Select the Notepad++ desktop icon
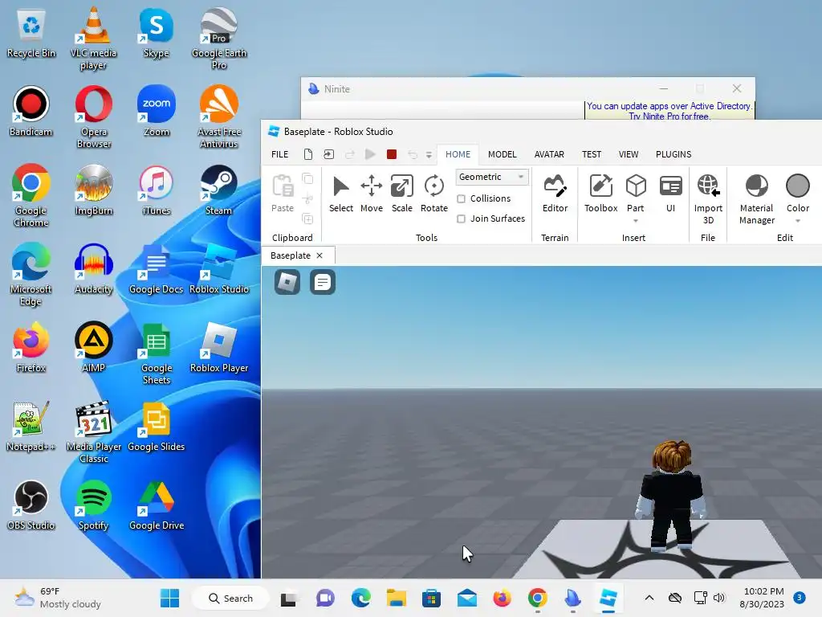Viewport: 822px width, 617px height. point(31,426)
